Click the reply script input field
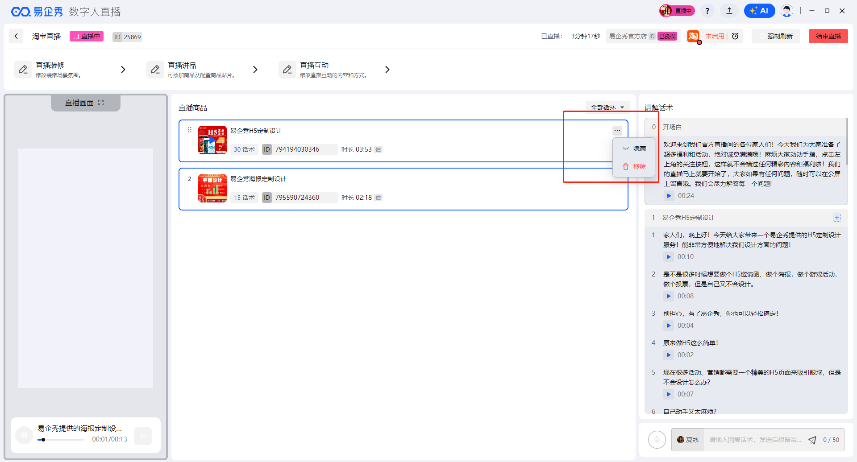Viewport: 857px width, 462px height. (x=755, y=440)
